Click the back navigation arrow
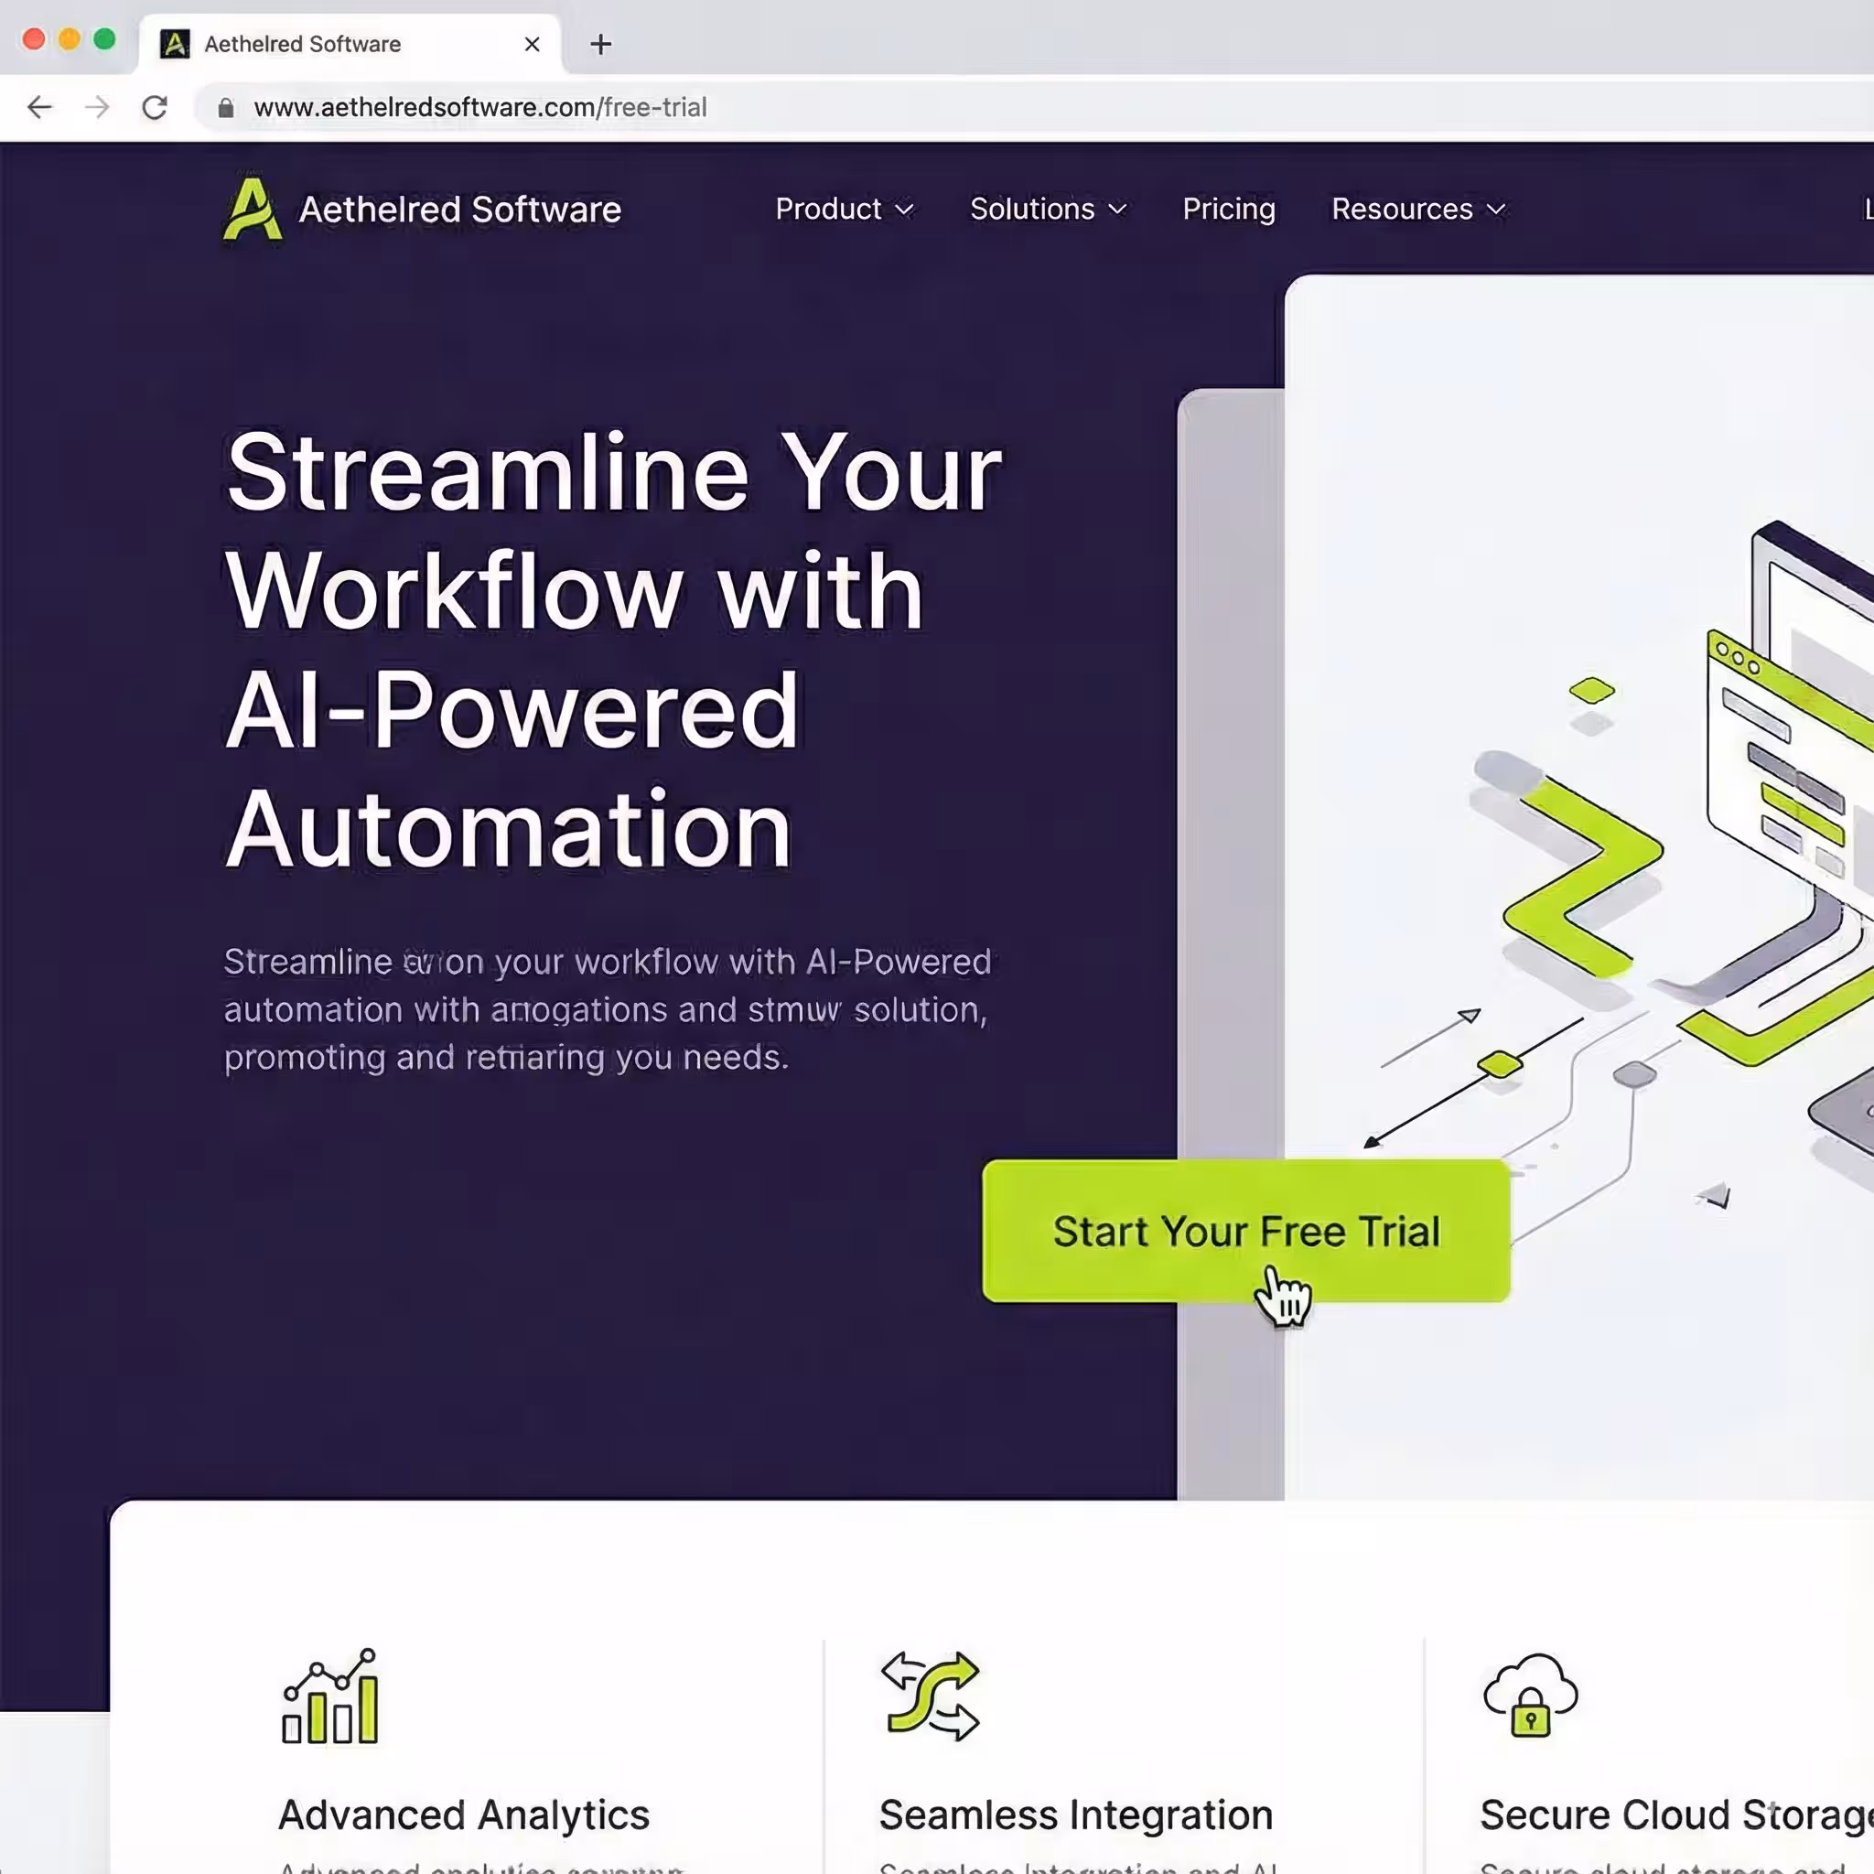The height and width of the screenshot is (1874, 1874). [39, 108]
